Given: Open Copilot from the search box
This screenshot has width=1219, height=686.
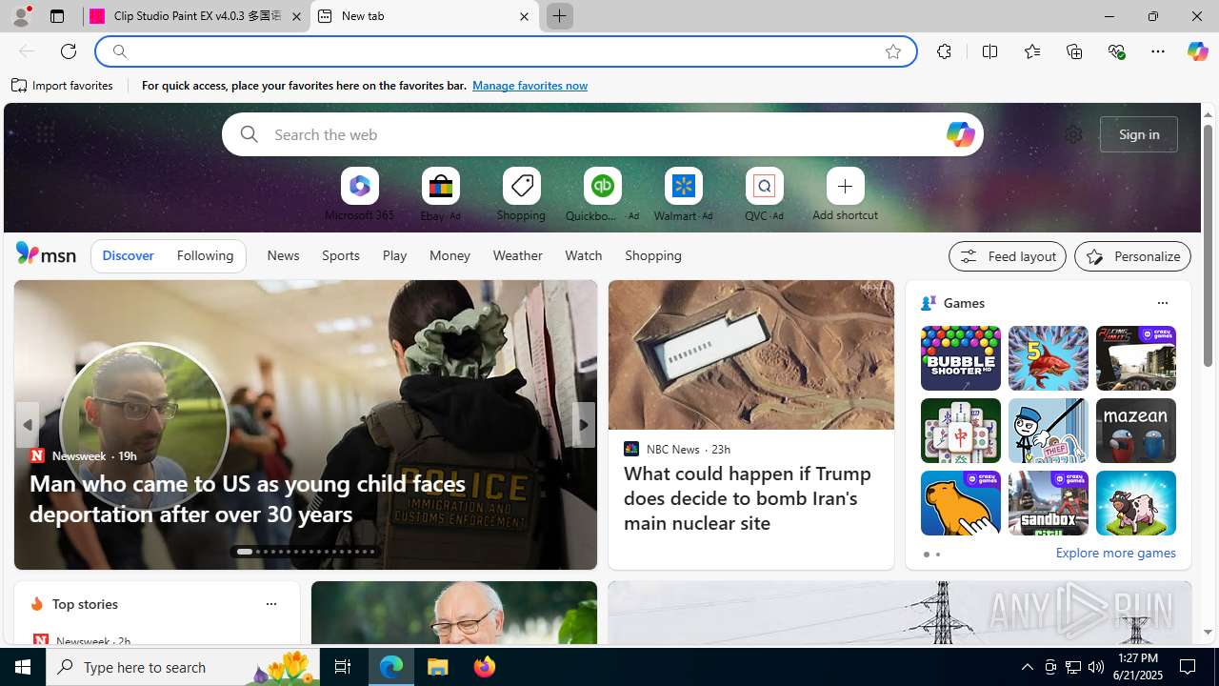Looking at the screenshot, I should pos(960,134).
